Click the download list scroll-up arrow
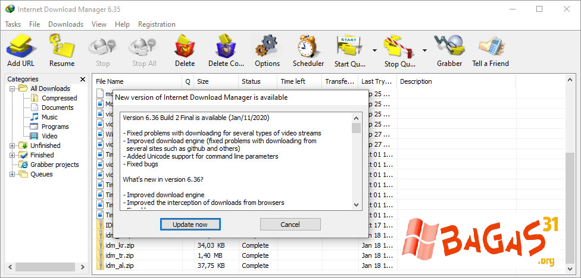The width and height of the screenshot is (581, 278). pos(570,79)
